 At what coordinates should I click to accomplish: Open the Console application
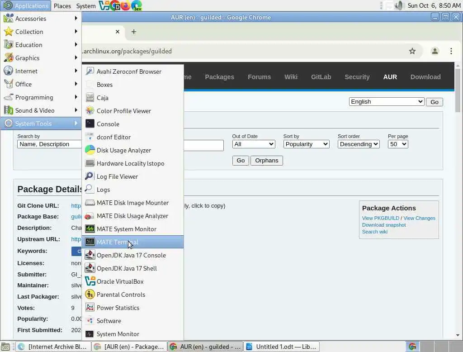click(x=132, y=124)
